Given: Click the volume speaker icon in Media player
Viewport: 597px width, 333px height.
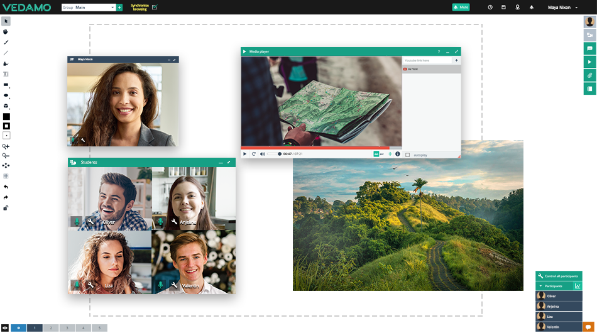Looking at the screenshot, I should click(x=262, y=154).
